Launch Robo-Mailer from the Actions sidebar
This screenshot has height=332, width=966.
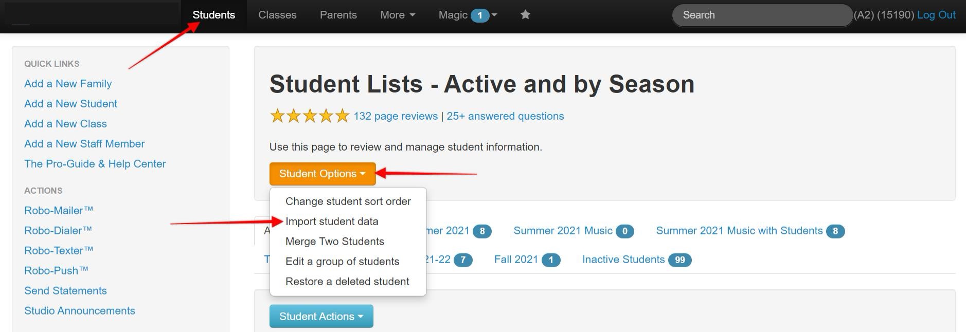click(59, 211)
